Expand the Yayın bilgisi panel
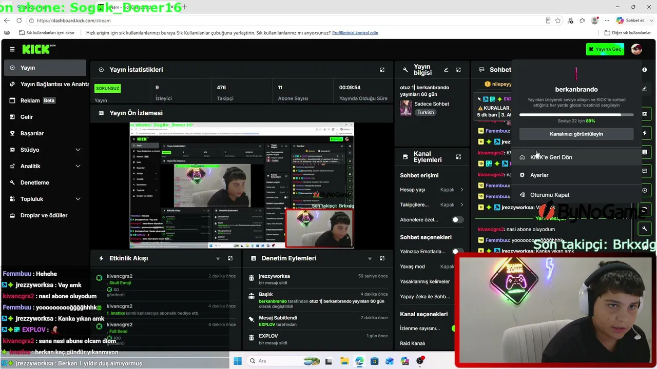The height and width of the screenshot is (369, 657). [458, 70]
